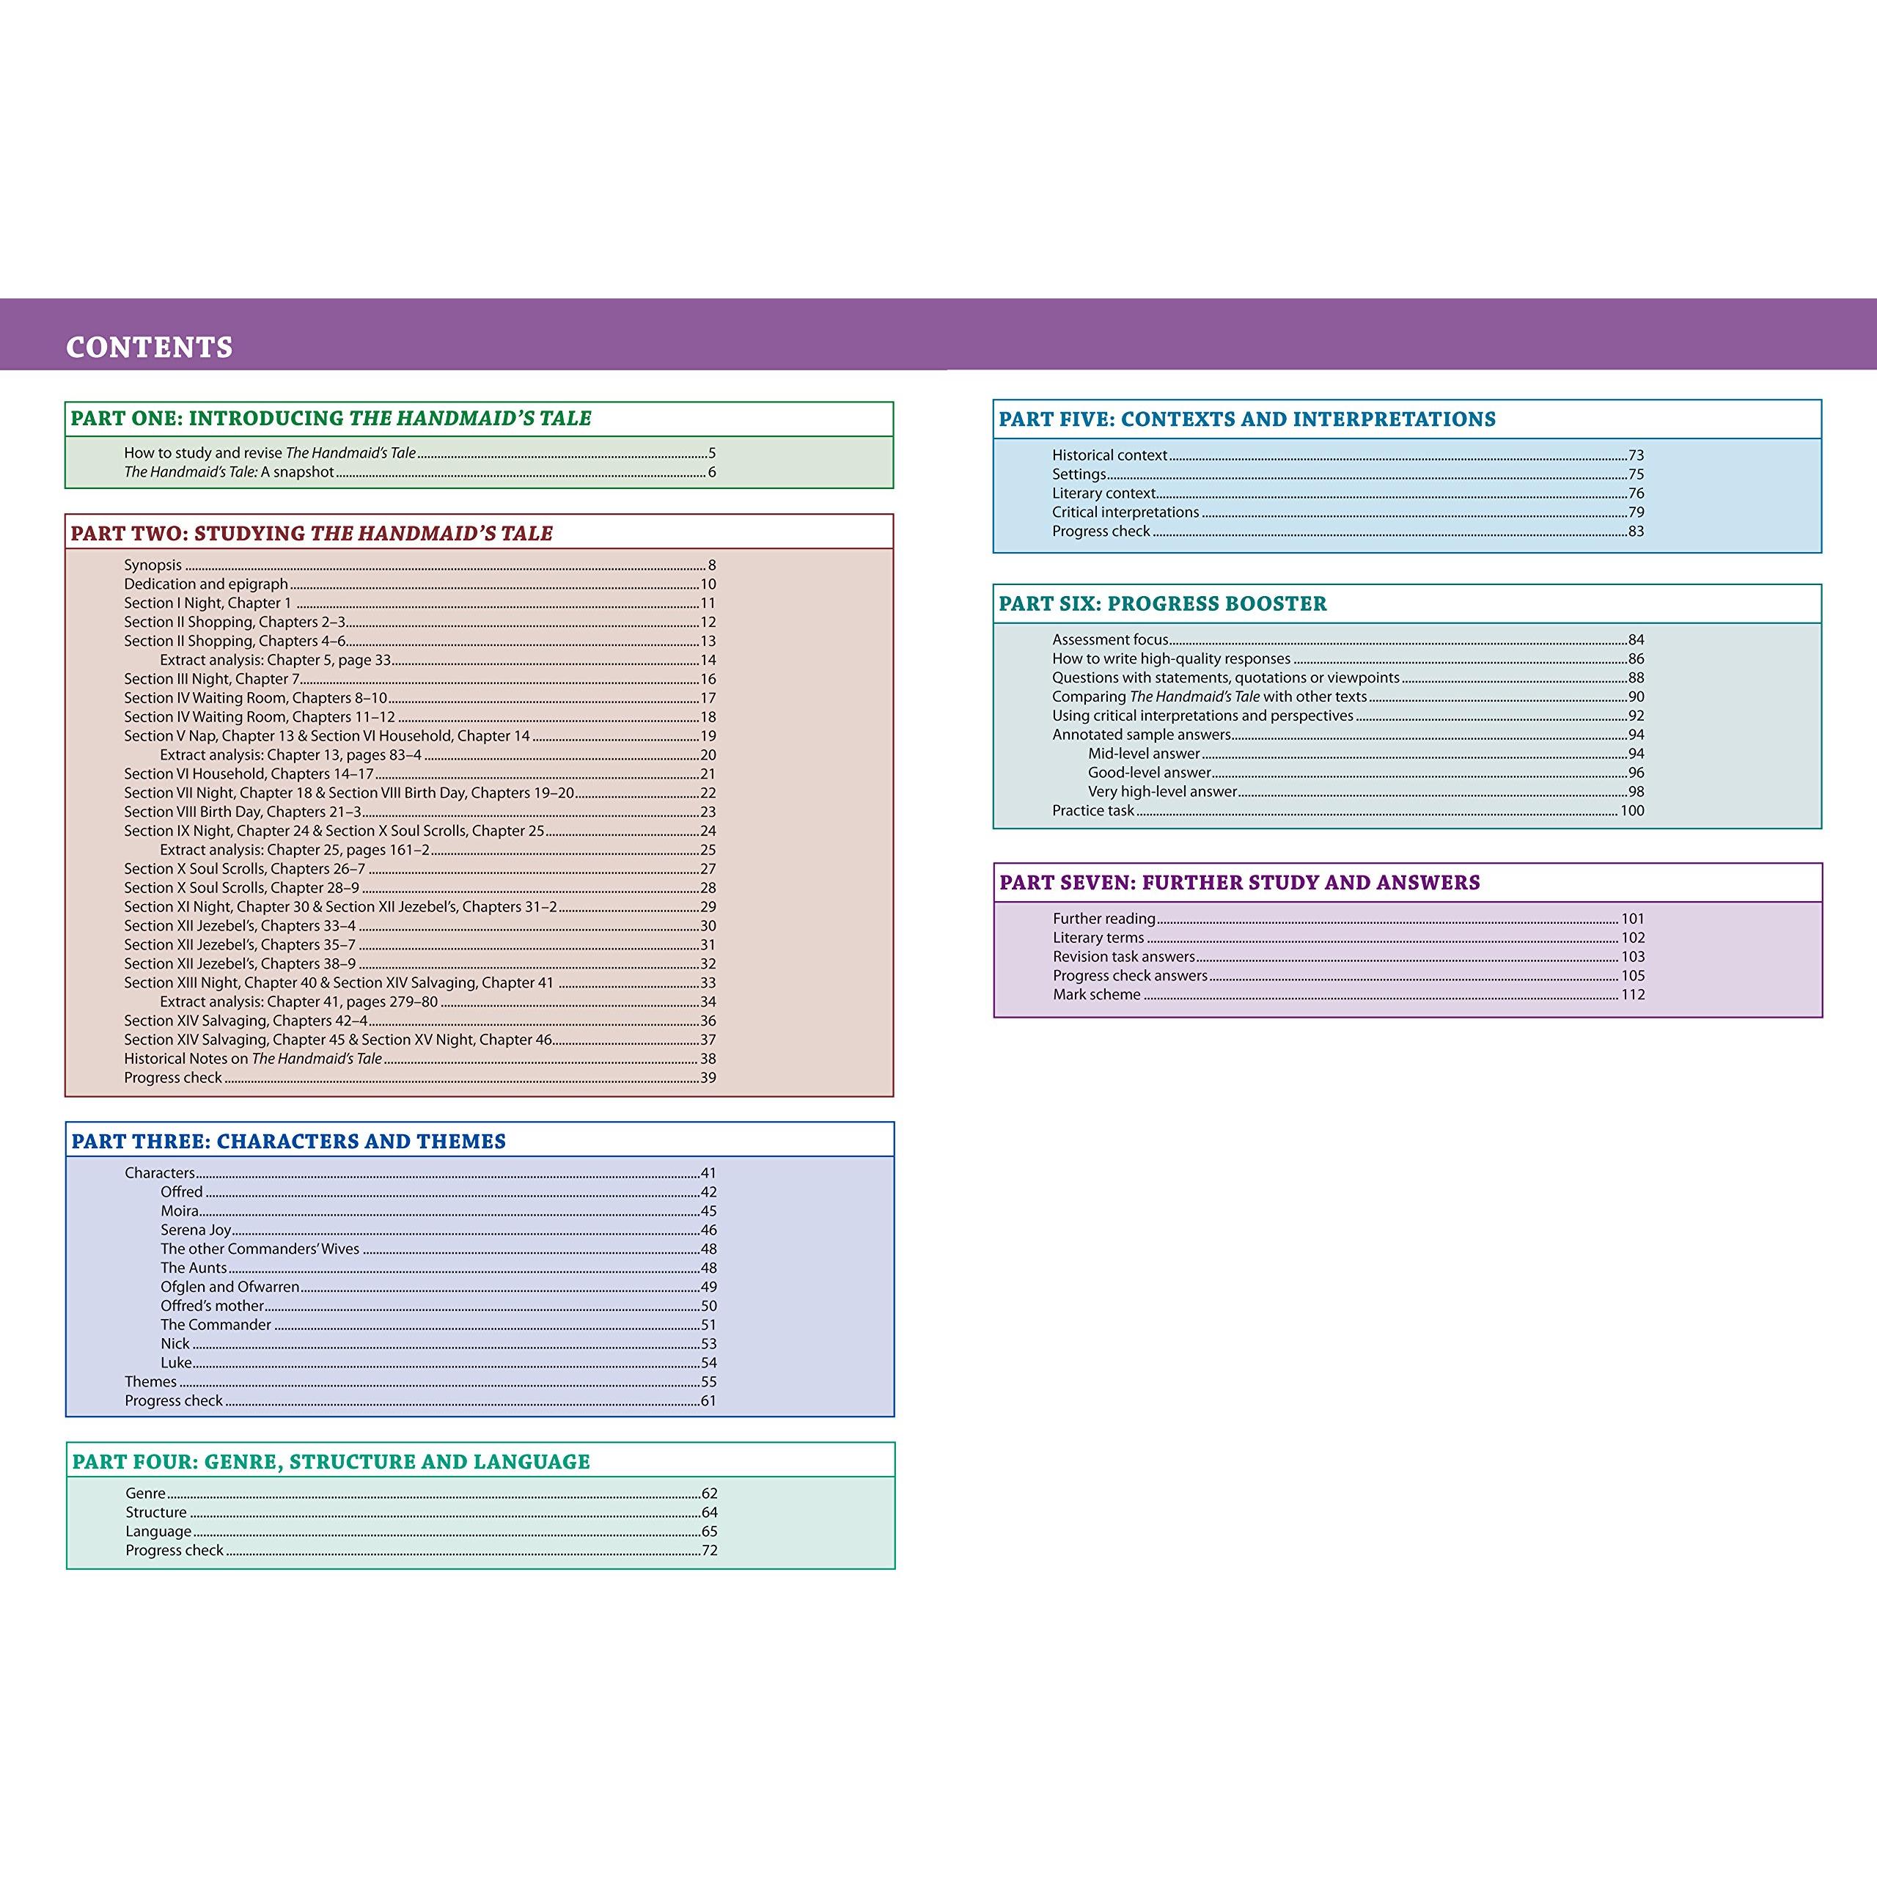The height and width of the screenshot is (1877, 1877).
Task: Select the "Luke" character entry
Action: click(439, 1362)
